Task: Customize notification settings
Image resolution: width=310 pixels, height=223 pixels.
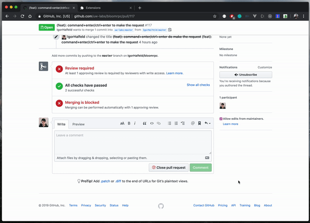Action: coord(265,67)
